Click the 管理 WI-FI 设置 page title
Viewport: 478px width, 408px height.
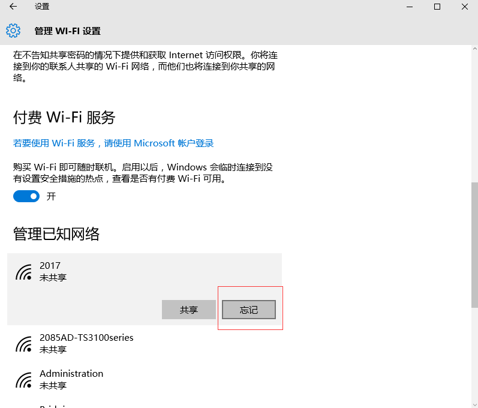[67, 31]
